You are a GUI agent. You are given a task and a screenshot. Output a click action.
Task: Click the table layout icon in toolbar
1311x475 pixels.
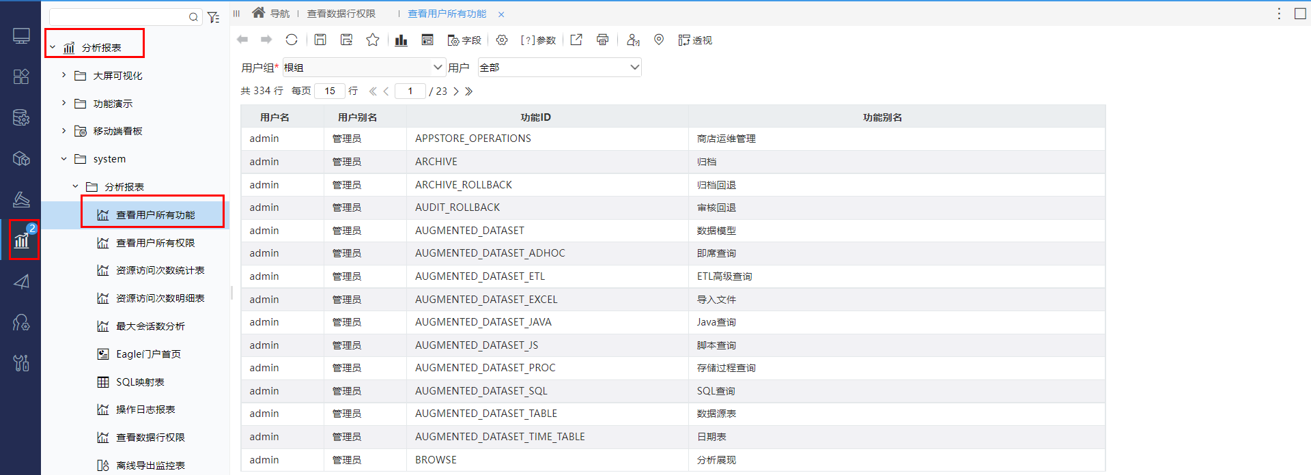(427, 40)
